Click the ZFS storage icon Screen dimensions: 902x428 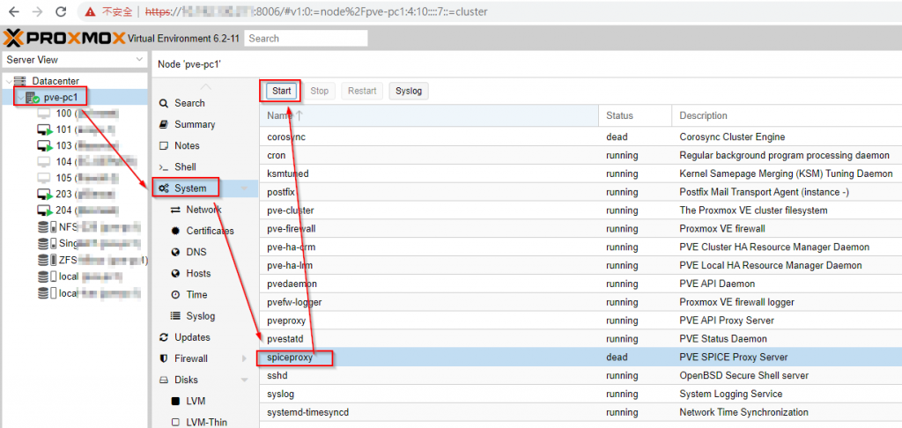(x=48, y=260)
